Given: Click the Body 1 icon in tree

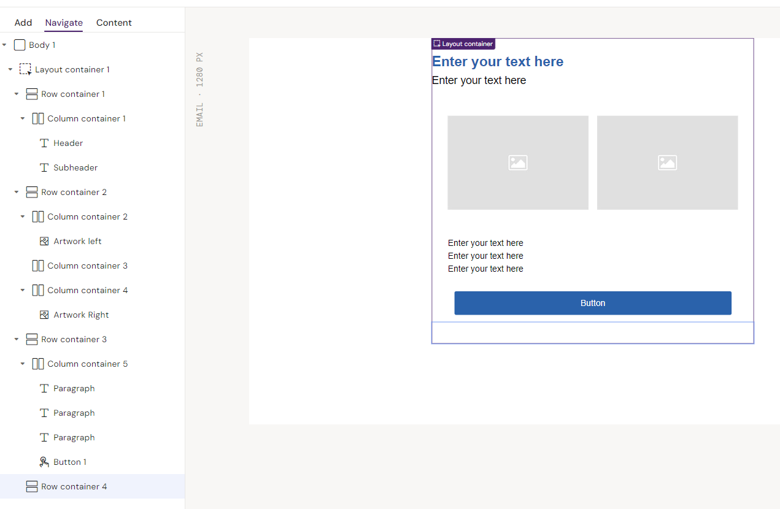Looking at the screenshot, I should (x=20, y=45).
